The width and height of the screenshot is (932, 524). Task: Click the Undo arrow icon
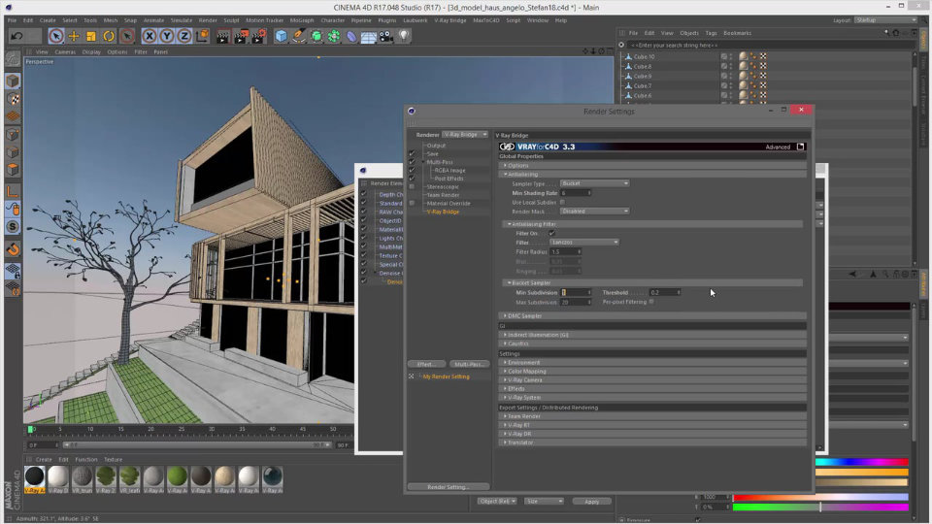tap(17, 36)
